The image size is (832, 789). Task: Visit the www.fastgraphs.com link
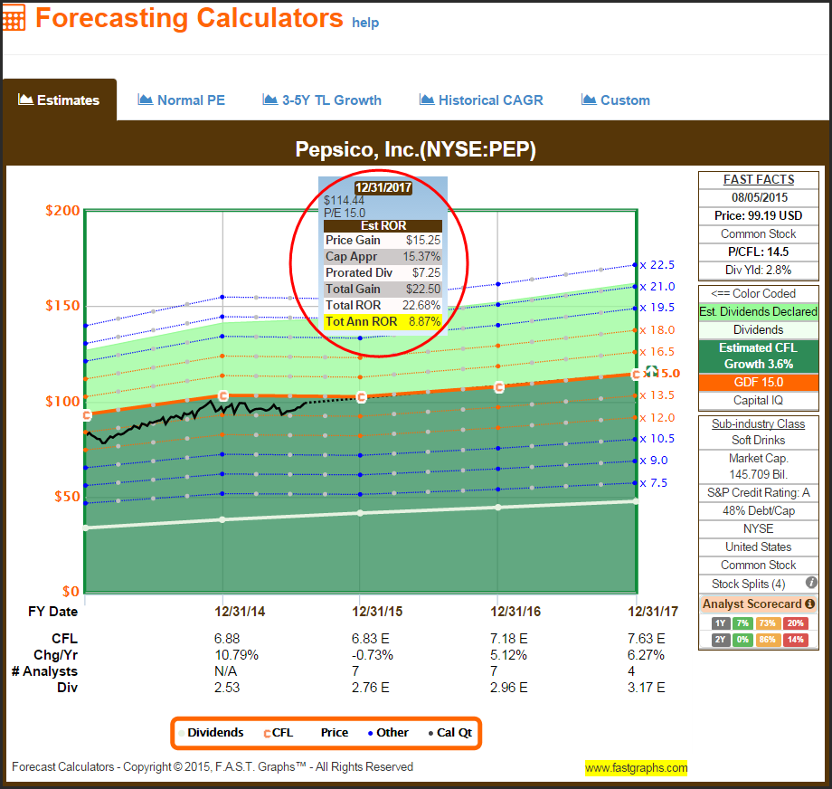(636, 768)
